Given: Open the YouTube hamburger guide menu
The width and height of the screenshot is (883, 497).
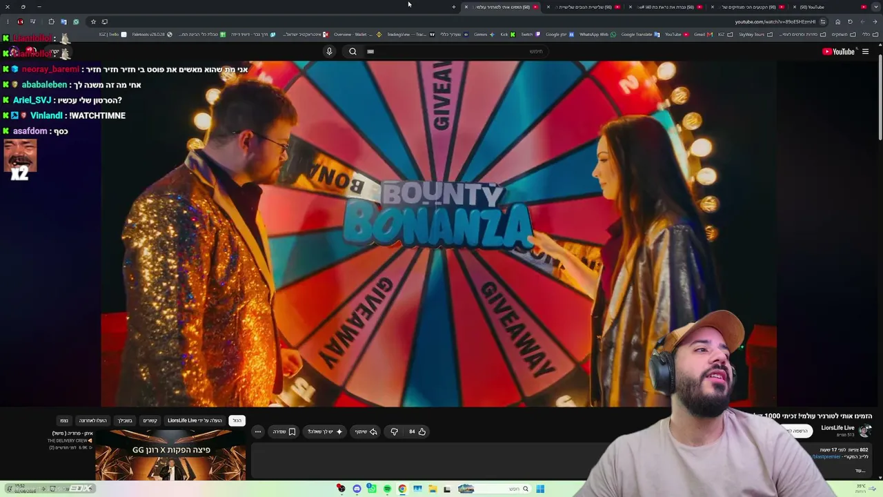Looking at the screenshot, I should point(865,51).
